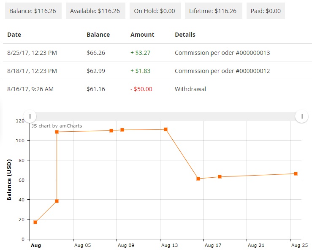Click the Details column header
Screen dimensions: 312x252
[x=185, y=35]
